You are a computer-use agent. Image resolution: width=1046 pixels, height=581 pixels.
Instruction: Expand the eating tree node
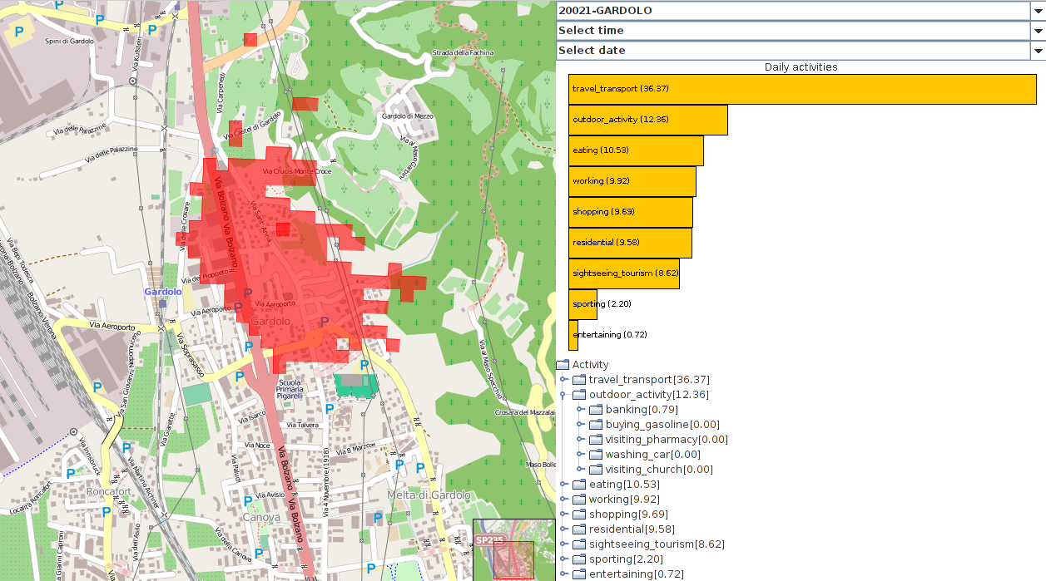[x=563, y=485]
